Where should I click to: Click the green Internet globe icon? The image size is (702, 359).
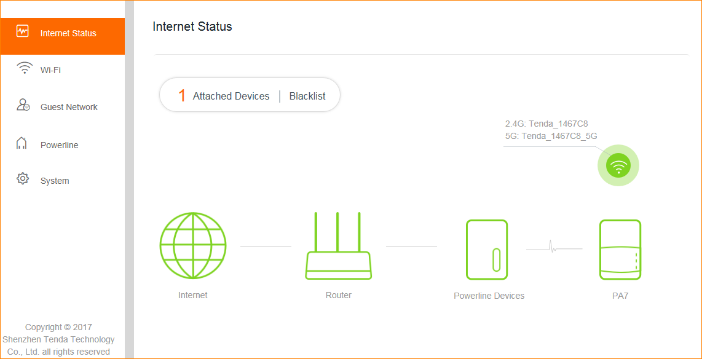[193, 246]
